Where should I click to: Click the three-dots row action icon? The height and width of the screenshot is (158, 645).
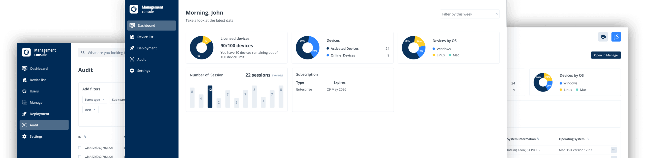coord(614,150)
